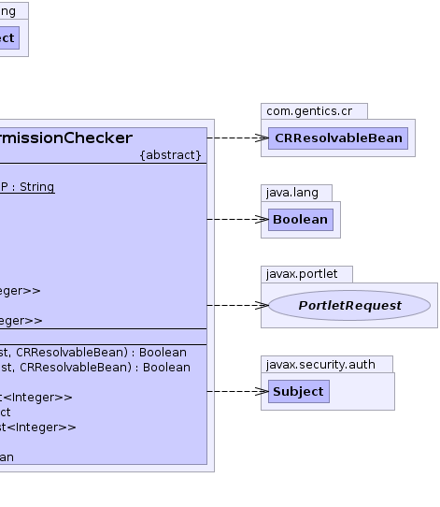440x507 pixels.
Task: Click the PermissionChecker class title
Action: [66, 138]
